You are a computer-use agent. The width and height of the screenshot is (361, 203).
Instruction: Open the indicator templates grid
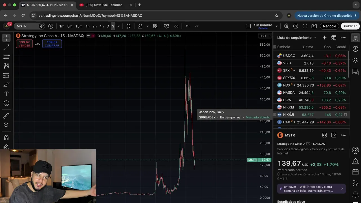[155, 26]
